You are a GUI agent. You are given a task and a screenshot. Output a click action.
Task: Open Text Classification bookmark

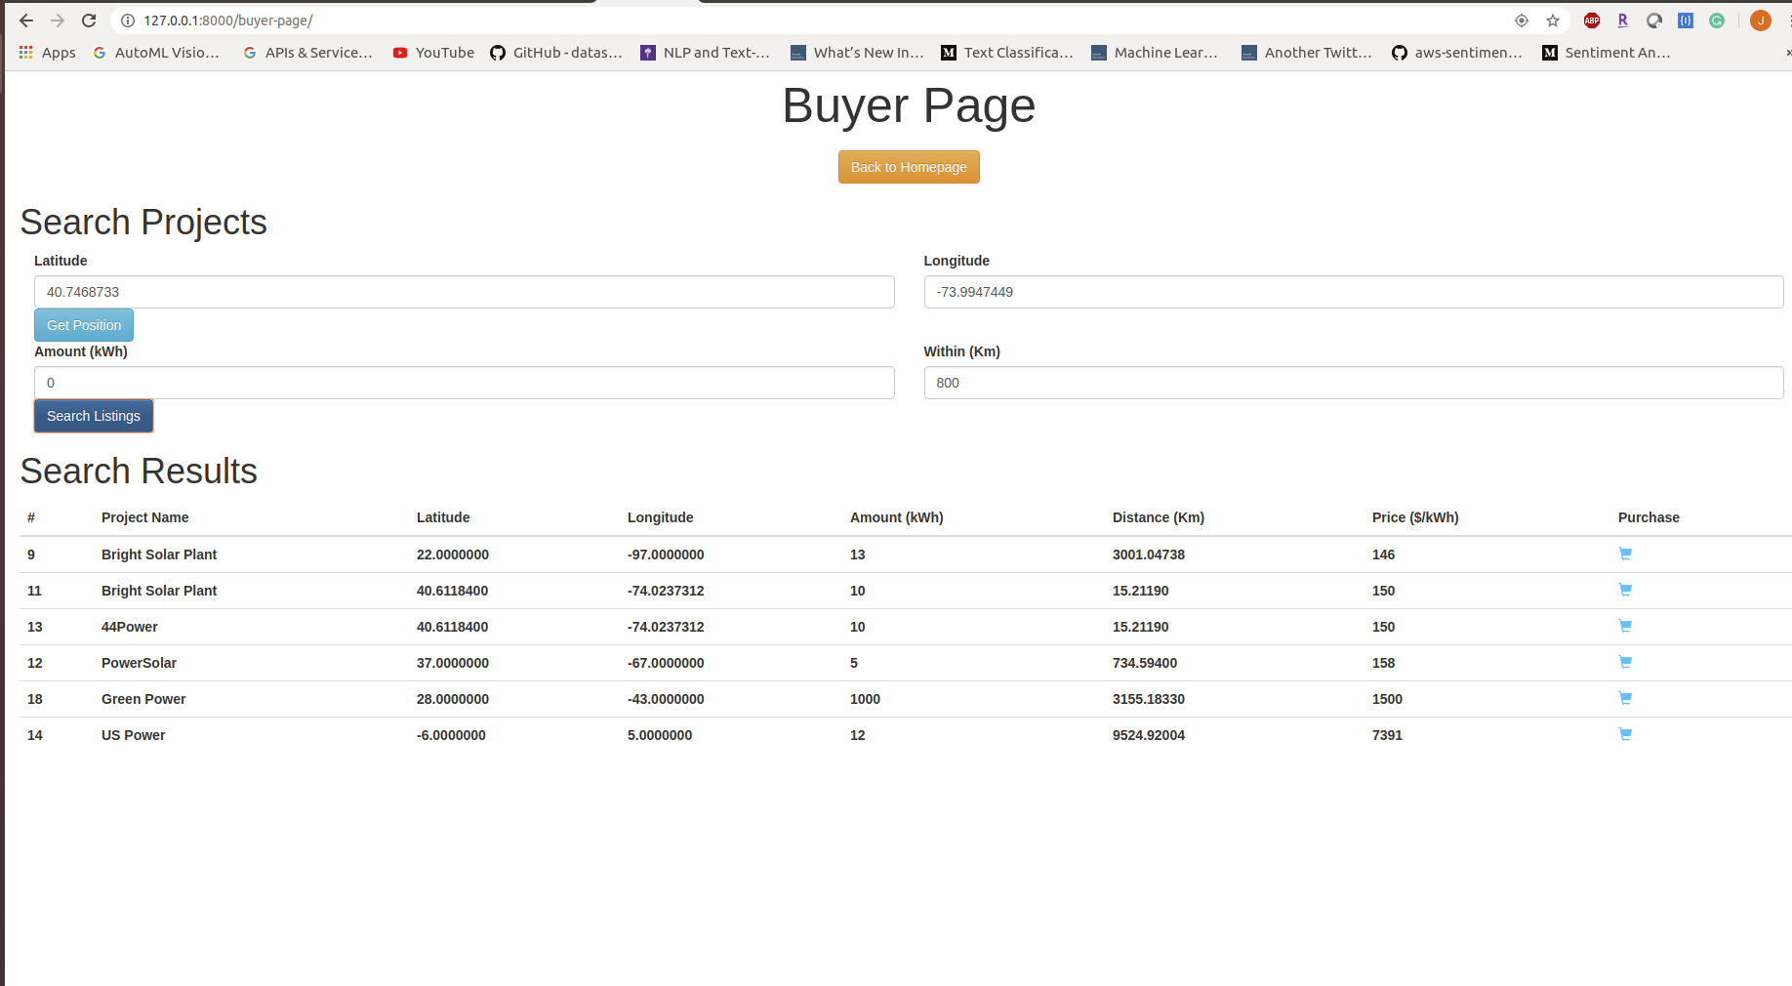(1007, 53)
